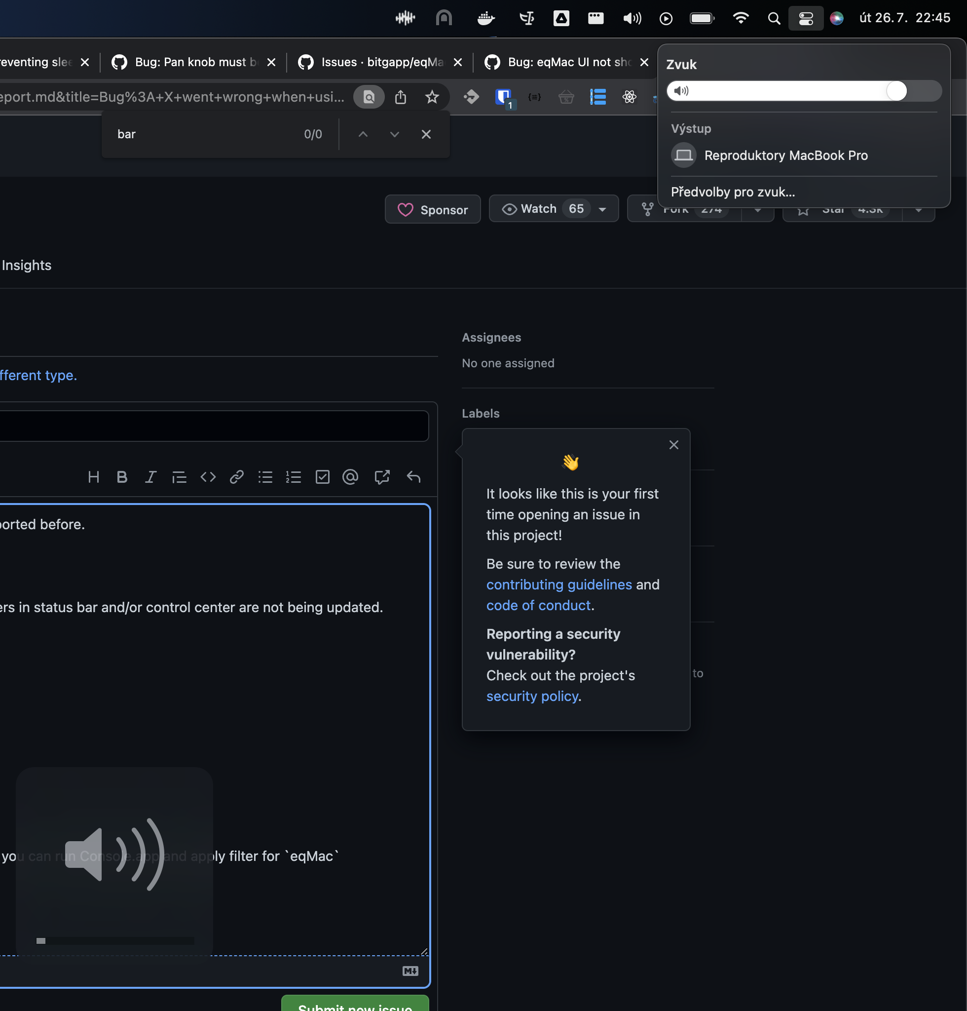Go to previous find result
The height and width of the screenshot is (1011, 967).
(x=363, y=134)
